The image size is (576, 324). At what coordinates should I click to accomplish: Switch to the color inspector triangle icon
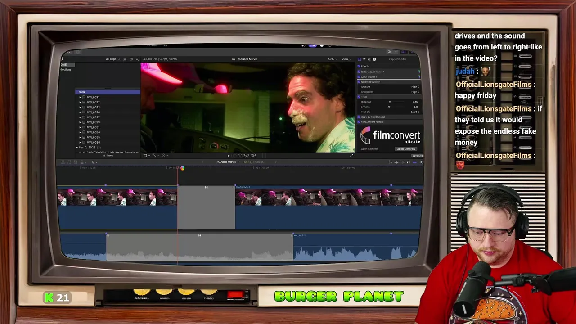(x=364, y=59)
